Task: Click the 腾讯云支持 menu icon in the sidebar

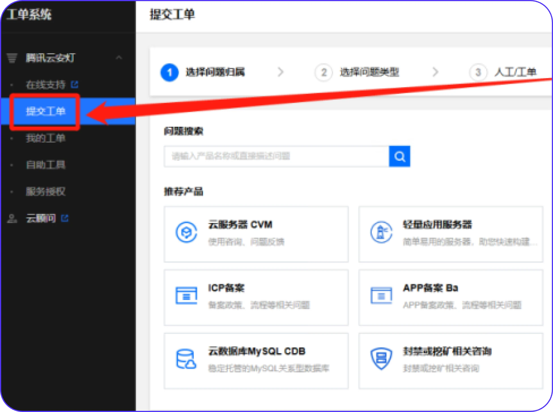Action: (x=12, y=58)
